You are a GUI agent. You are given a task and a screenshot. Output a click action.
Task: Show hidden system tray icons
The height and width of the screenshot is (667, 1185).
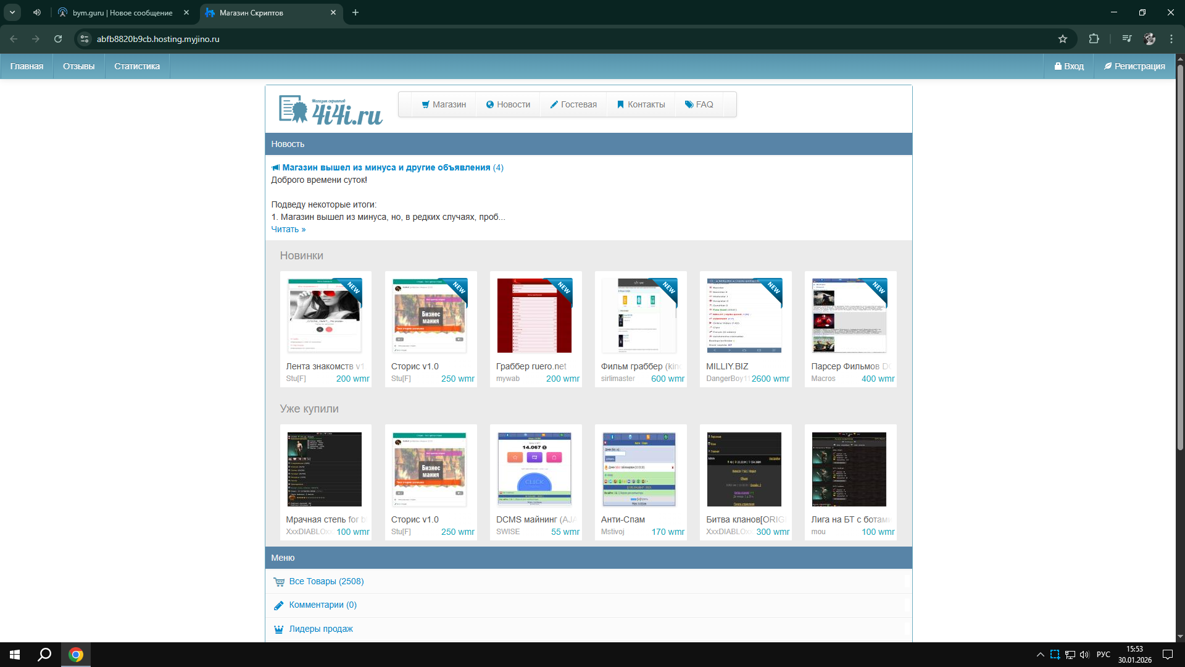[x=1040, y=655]
